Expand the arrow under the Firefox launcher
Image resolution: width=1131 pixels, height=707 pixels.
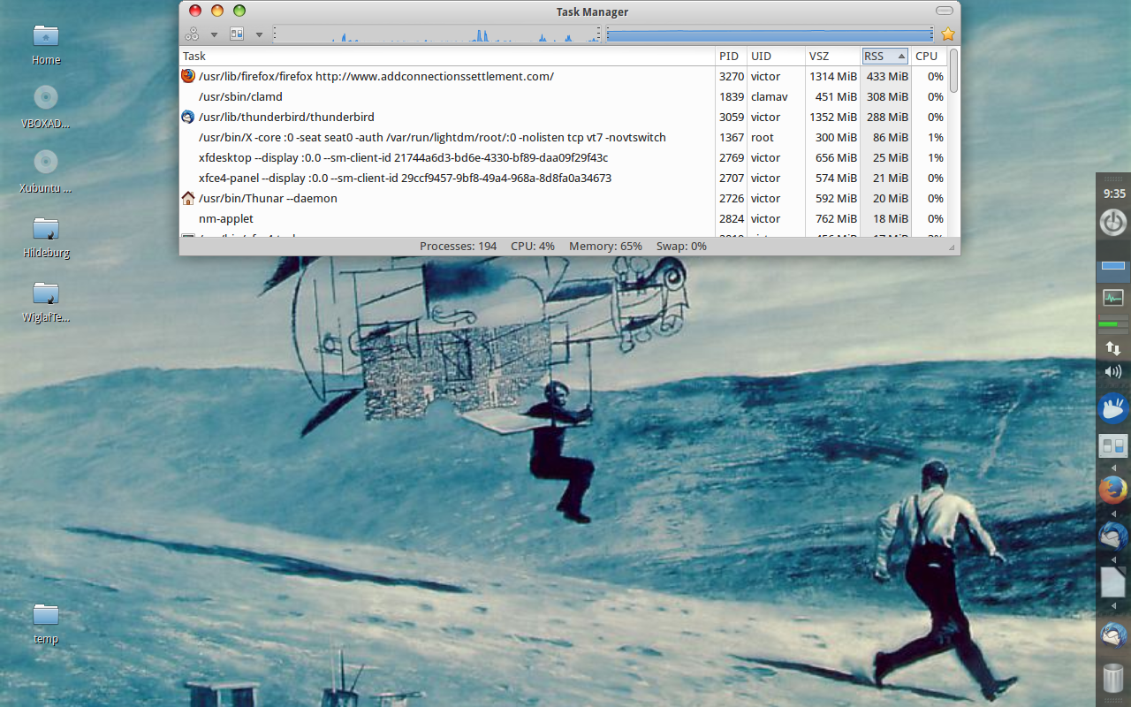point(1113,513)
